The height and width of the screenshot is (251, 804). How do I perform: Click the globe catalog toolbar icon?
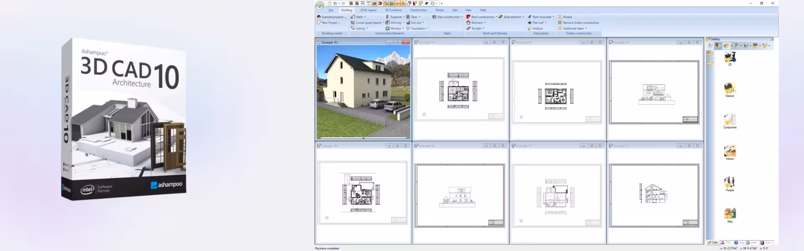tap(746, 46)
